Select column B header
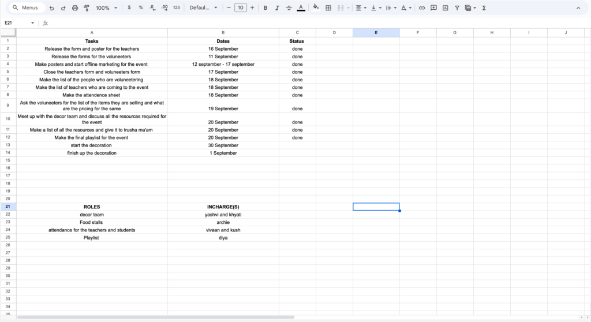Image resolution: width=591 pixels, height=322 pixels. click(223, 33)
